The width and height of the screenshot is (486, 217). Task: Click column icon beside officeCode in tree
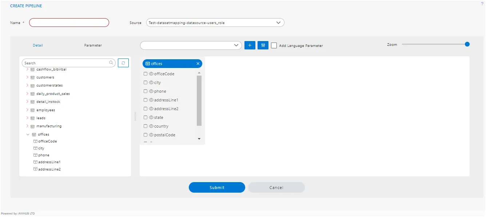coord(35,141)
